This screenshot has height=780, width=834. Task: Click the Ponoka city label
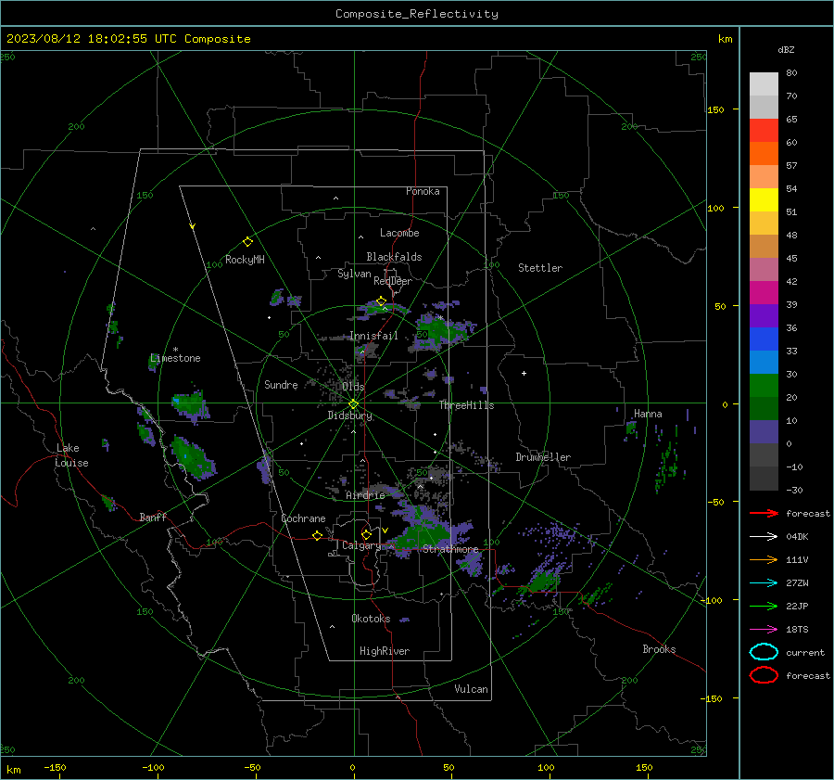423,191
